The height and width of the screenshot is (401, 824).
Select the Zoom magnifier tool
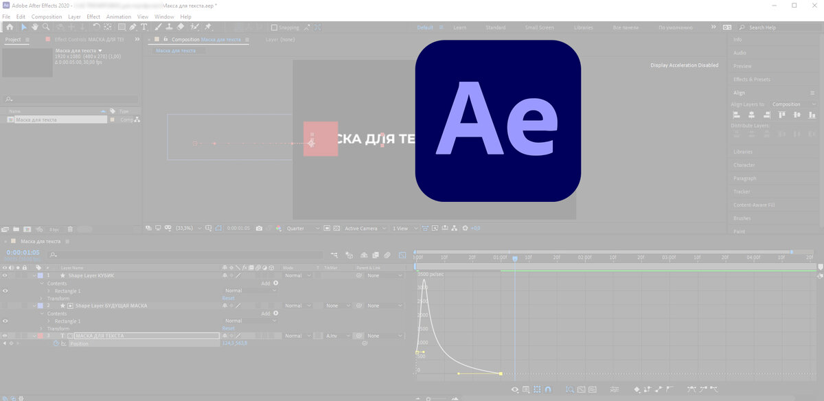point(46,27)
